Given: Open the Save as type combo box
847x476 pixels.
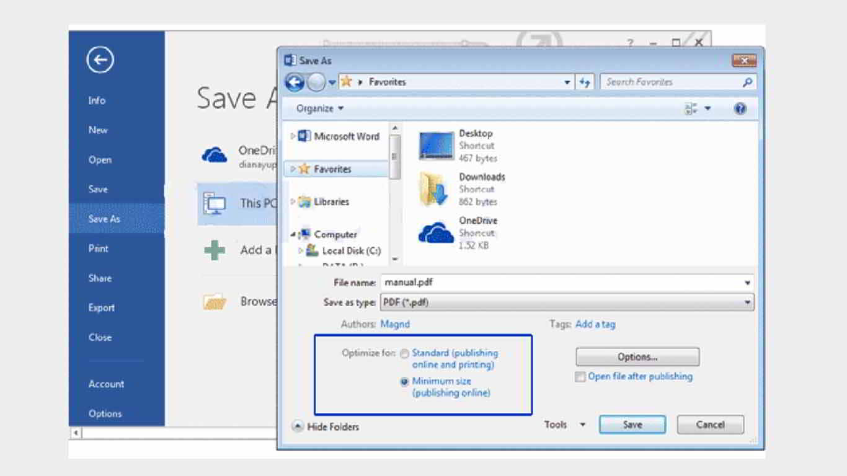Looking at the screenshot, I should 567,303.
